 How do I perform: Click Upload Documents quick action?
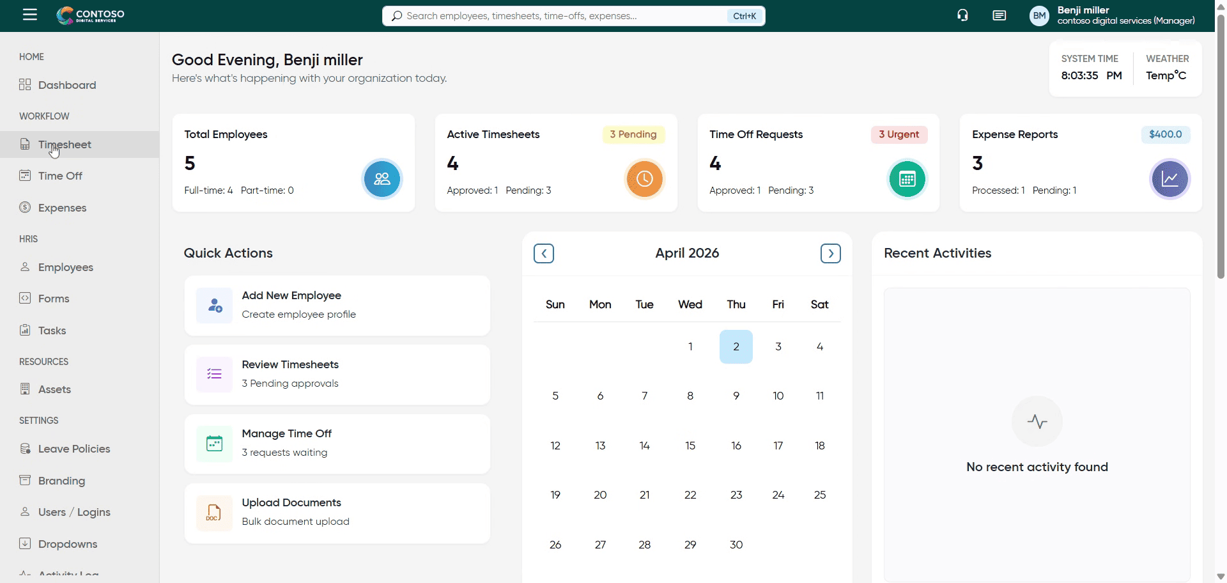(x=337, y=513)
